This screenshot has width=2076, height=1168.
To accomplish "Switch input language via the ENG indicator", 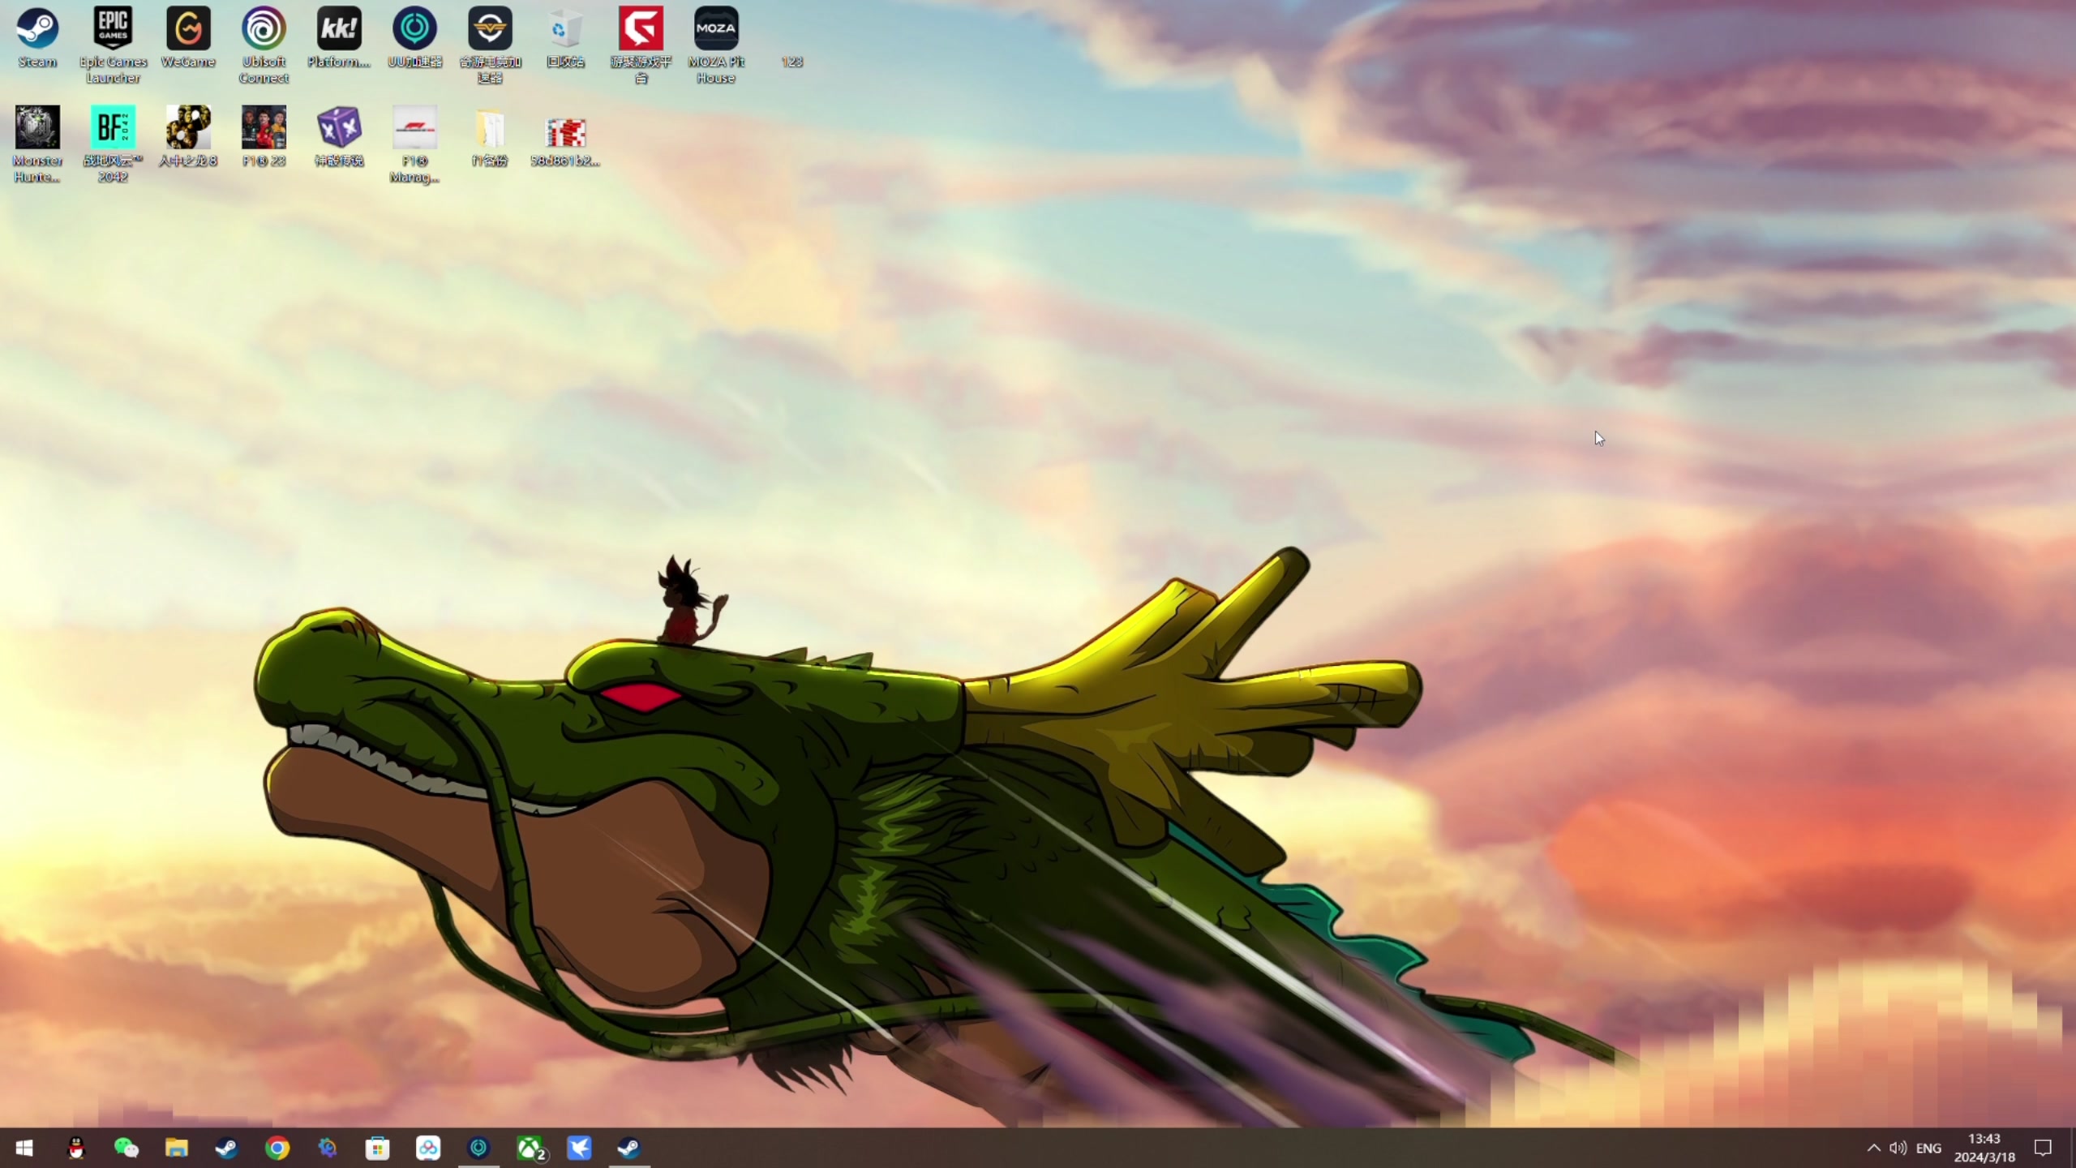I will [1928, 1148].
